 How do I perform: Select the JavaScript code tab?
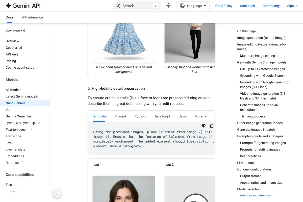162,116
